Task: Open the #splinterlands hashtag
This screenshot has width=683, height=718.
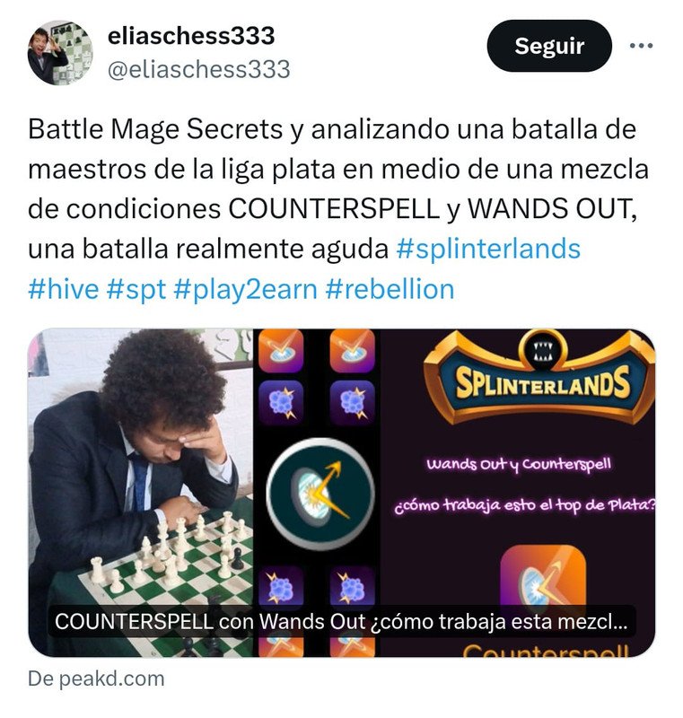Action: point(488,250)
